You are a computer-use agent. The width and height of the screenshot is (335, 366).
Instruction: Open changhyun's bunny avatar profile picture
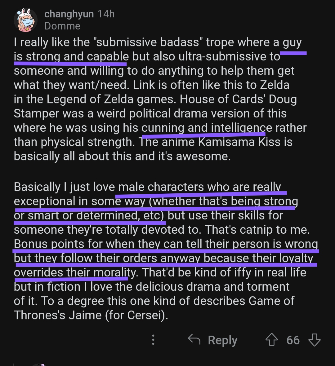point(25,20)
